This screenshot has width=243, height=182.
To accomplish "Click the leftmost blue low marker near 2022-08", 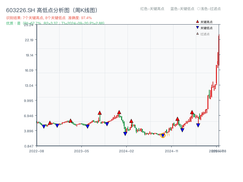I will [44, 126].
